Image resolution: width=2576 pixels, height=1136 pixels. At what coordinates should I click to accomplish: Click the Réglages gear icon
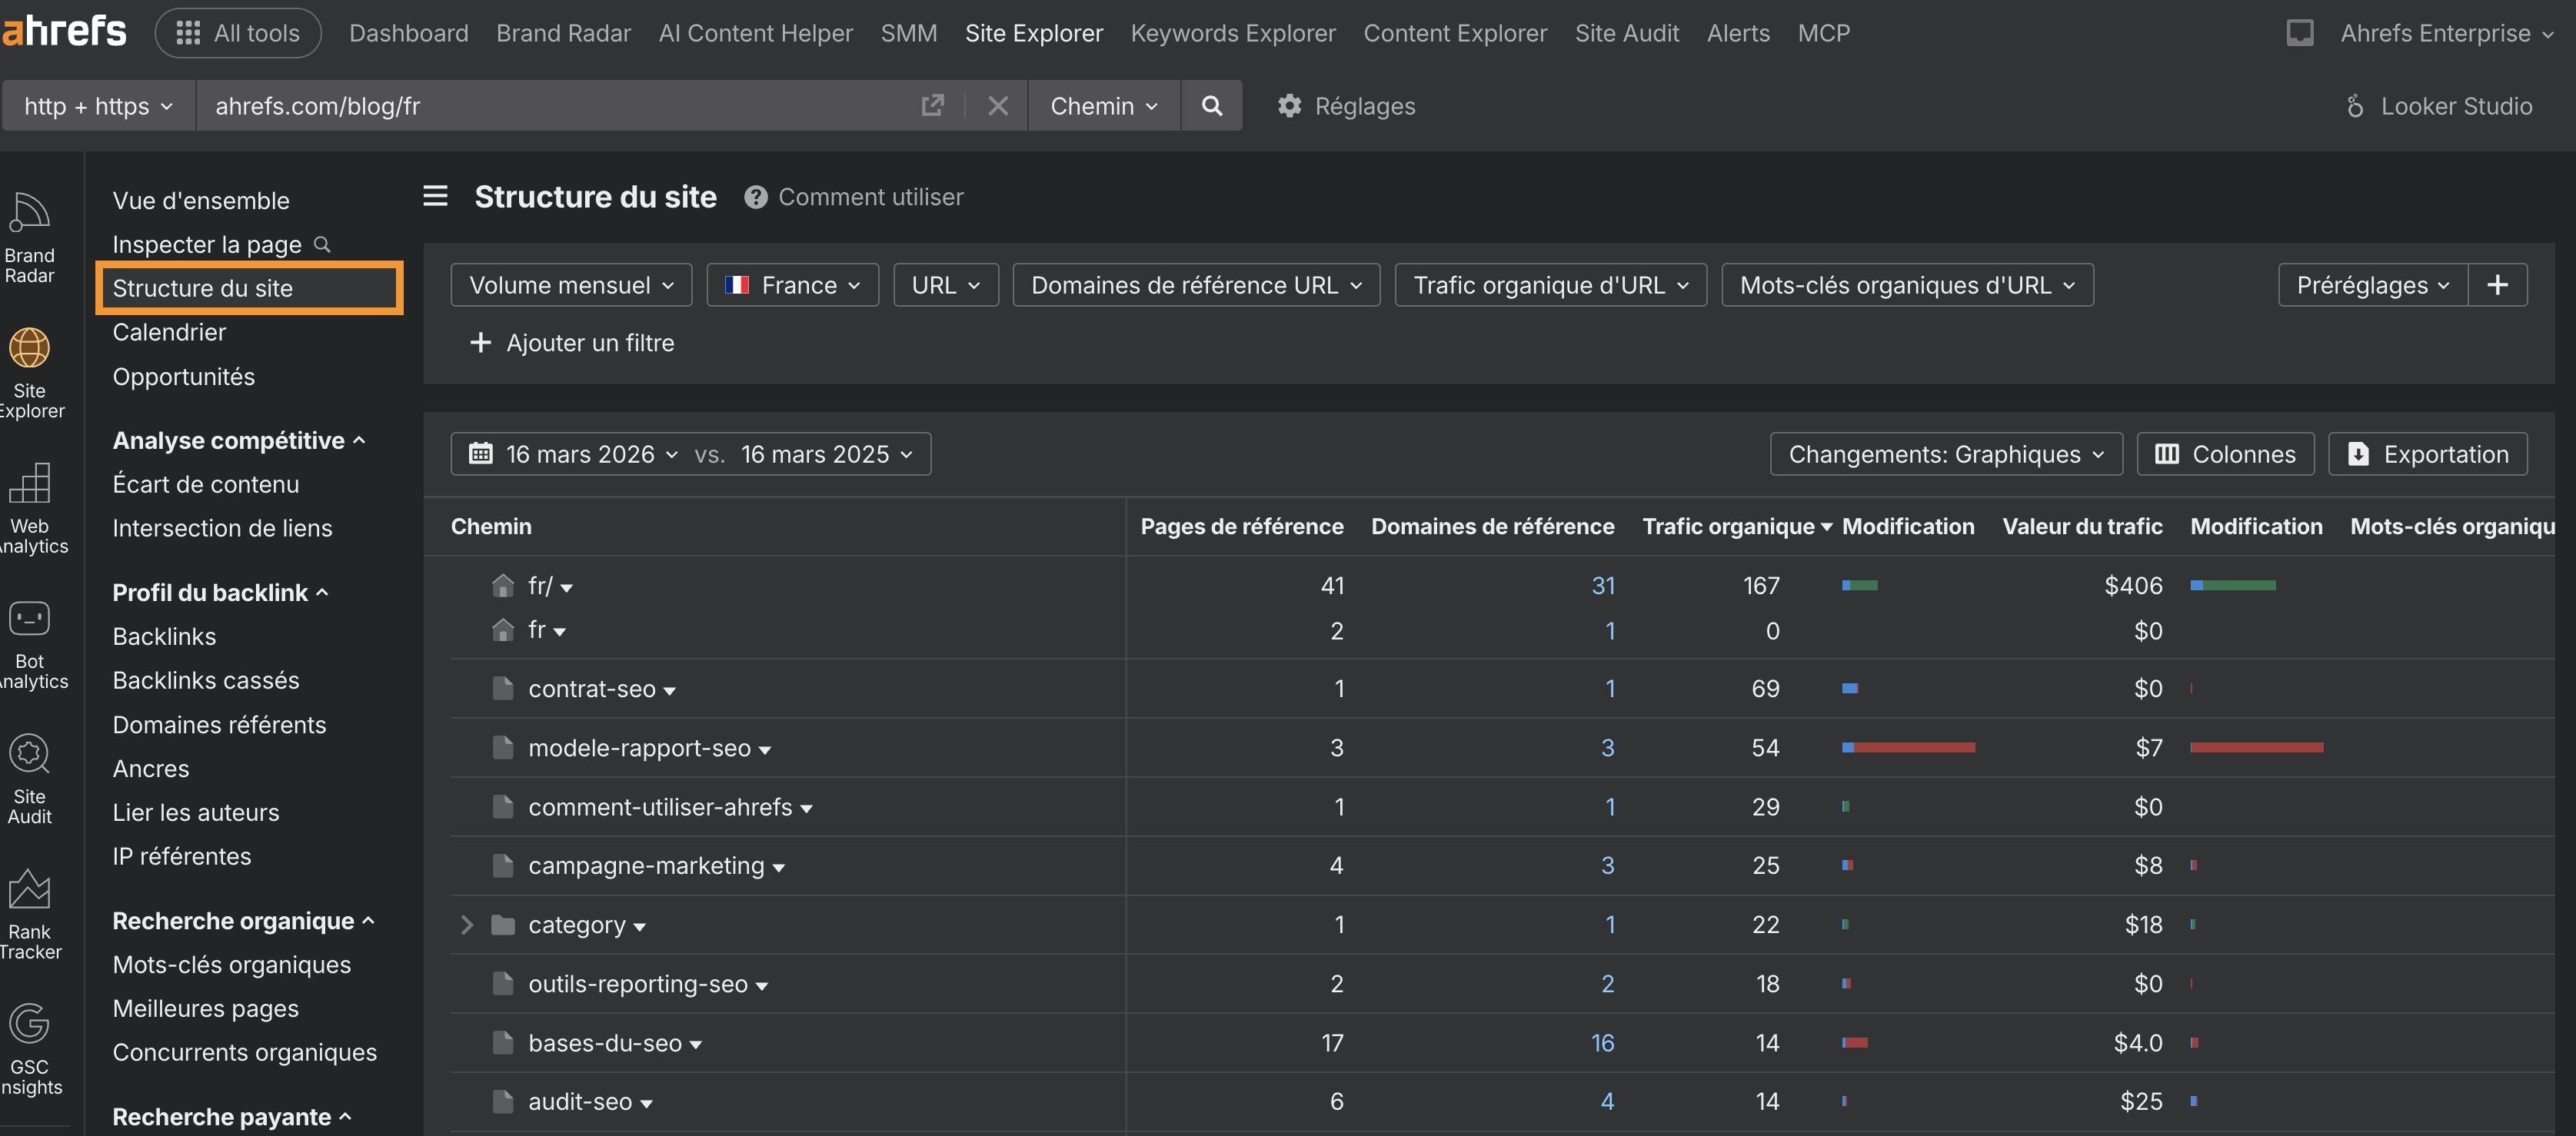(1290, 105)
